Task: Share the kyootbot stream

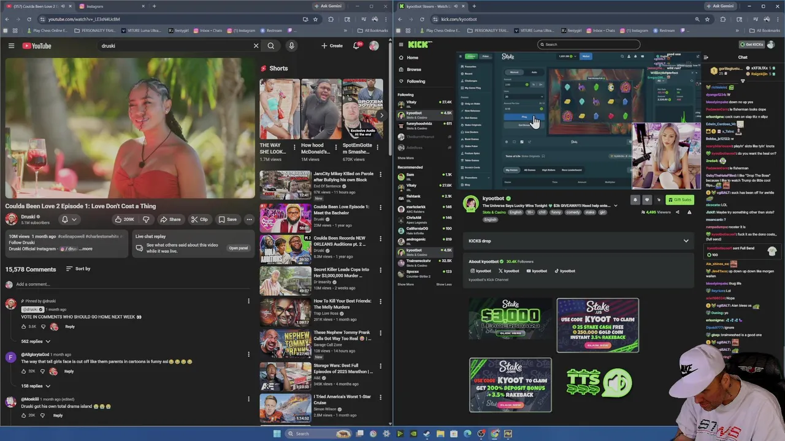Action: pos(677,212)
